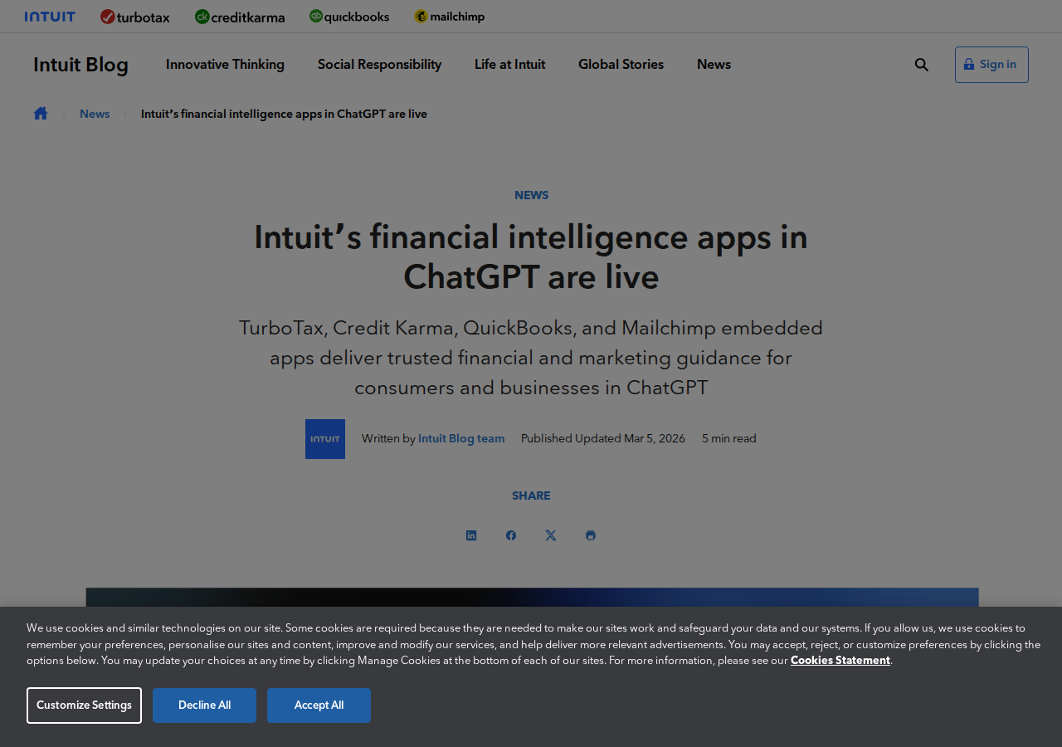1062x747 pixels.
Task: Click the search magnifier icon
Action: (x=922, y=65)
